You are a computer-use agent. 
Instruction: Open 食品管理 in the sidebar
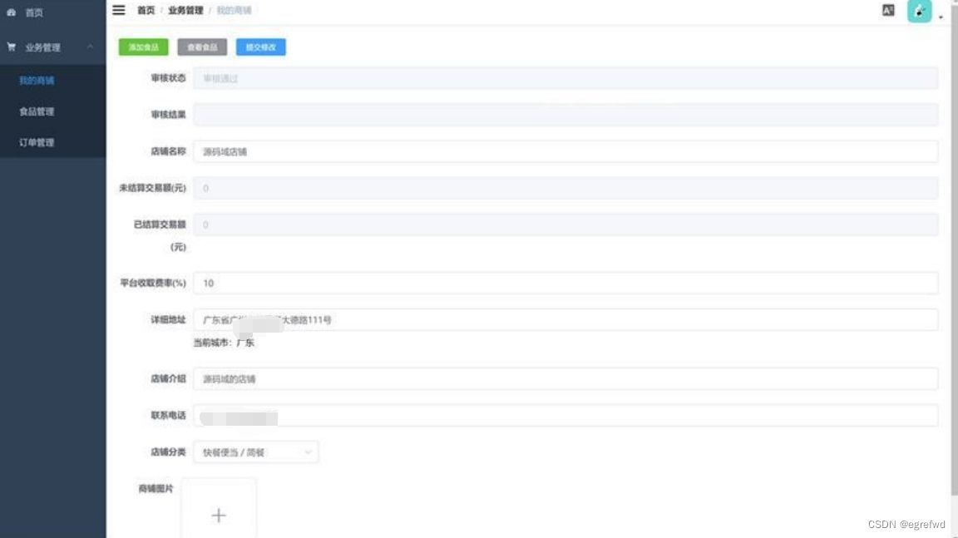(x=37, y=111)
